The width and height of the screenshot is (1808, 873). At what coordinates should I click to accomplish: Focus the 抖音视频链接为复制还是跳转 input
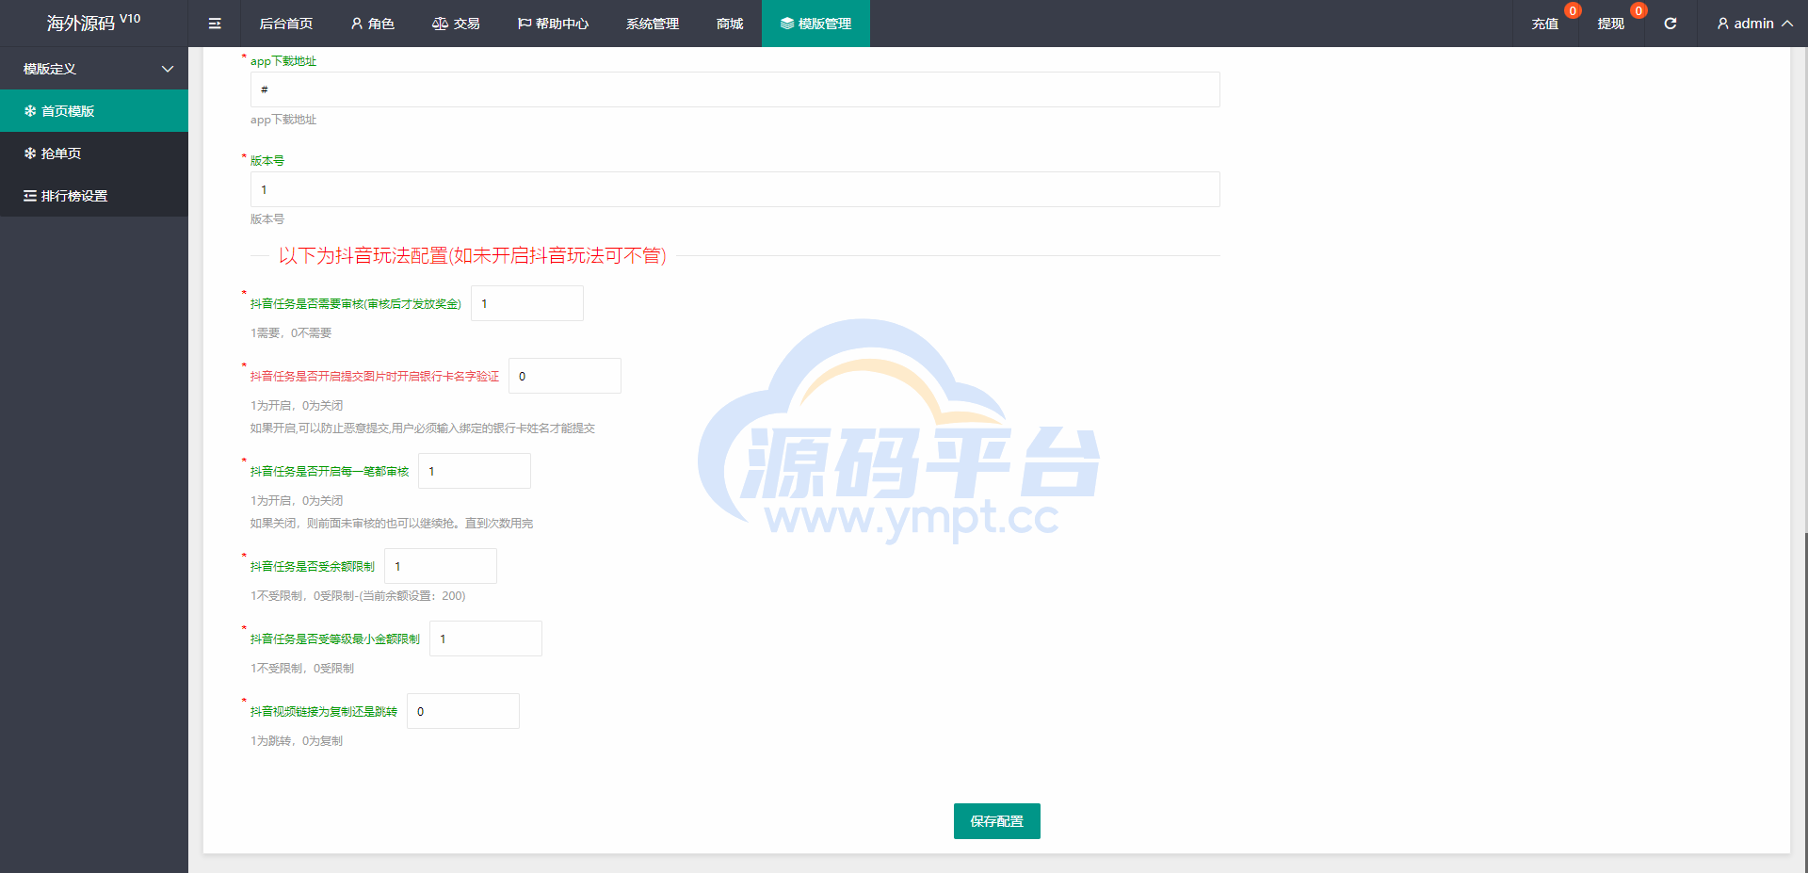pos(463,711)
